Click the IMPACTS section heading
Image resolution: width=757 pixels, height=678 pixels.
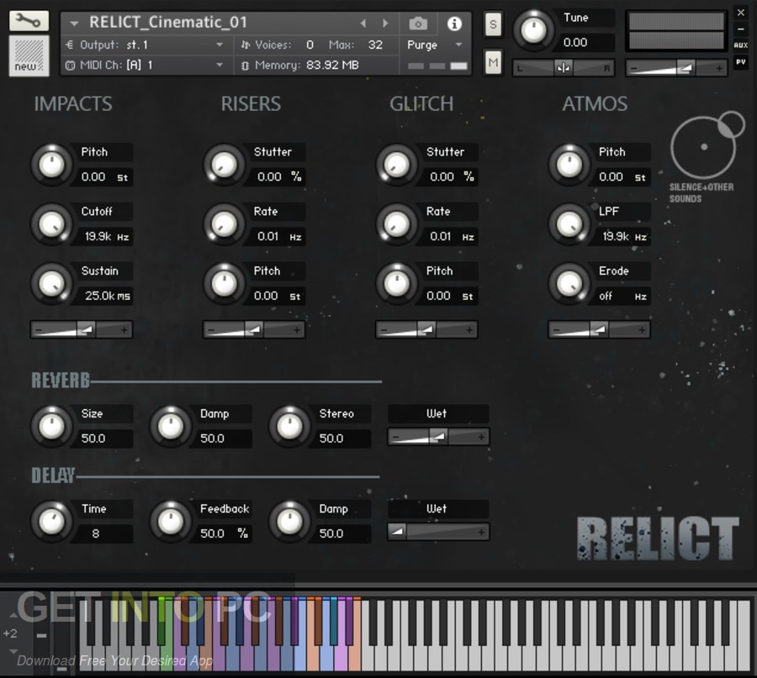coord(73,103)
